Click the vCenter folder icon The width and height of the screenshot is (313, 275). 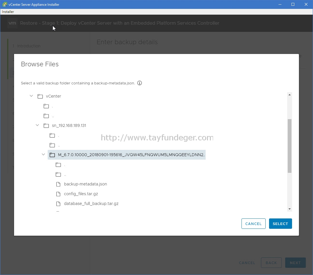click(x=40, y=96)
